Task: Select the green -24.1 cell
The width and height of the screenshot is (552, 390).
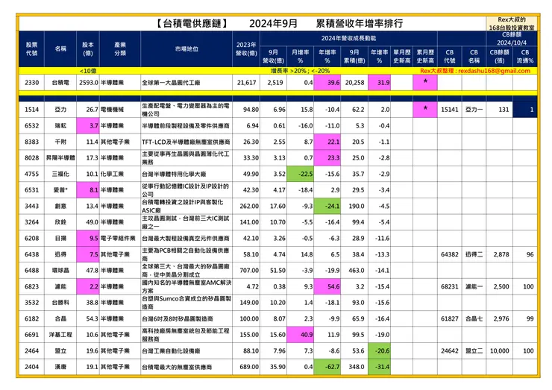Action: coord(327,206)
